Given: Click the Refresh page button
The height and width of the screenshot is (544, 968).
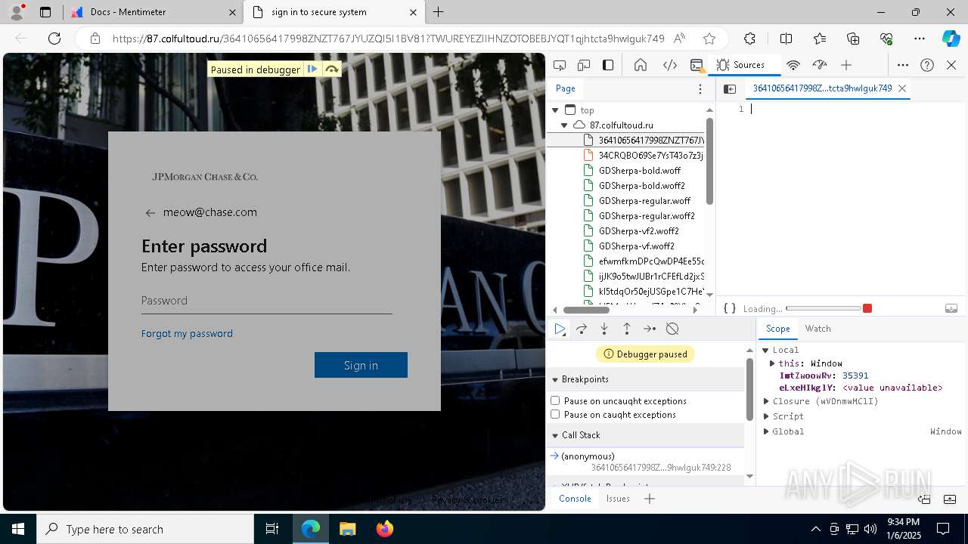Looking at the screenshot, I should 54,39.
